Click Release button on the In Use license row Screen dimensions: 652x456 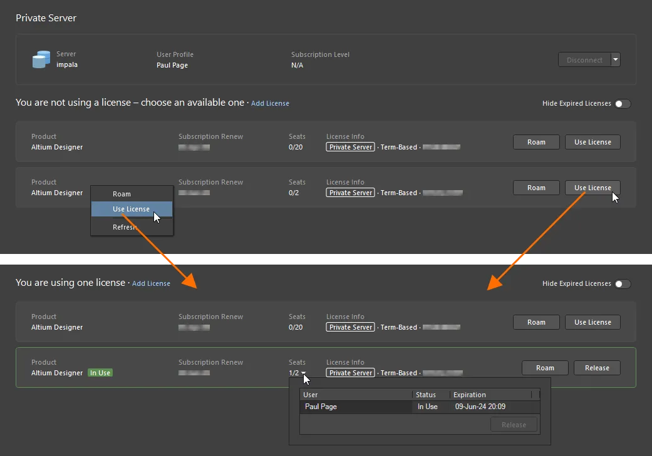[x=597, y=368]
